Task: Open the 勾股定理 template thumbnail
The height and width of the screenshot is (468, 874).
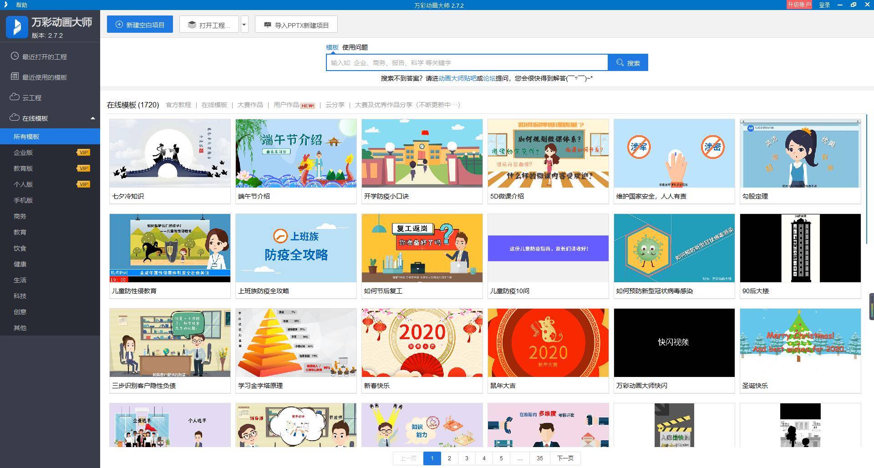Action: (800, 153)
